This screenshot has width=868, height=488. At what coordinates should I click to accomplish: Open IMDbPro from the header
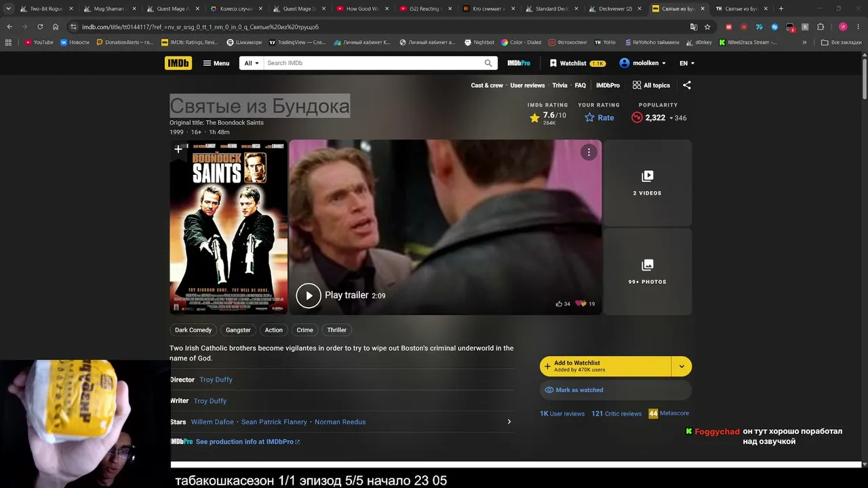[x=519, y=63]
